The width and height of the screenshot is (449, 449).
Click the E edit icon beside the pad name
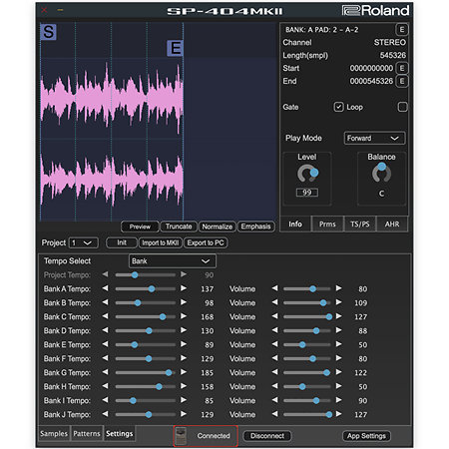click(402, 30)
